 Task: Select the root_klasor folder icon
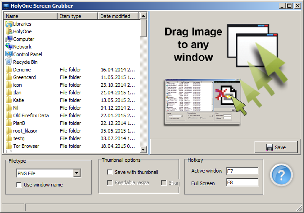tap(9, 131)
